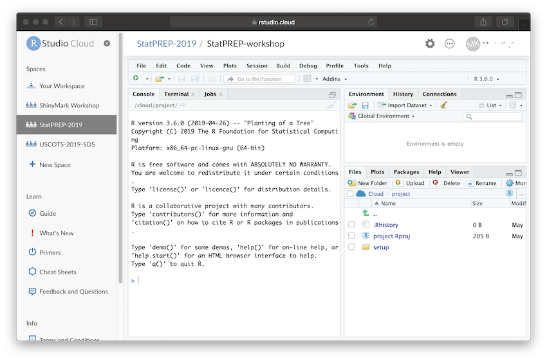Click the new file plus icon
The width and height of the screenshot is (547, 361).
(x=136, y=78)
